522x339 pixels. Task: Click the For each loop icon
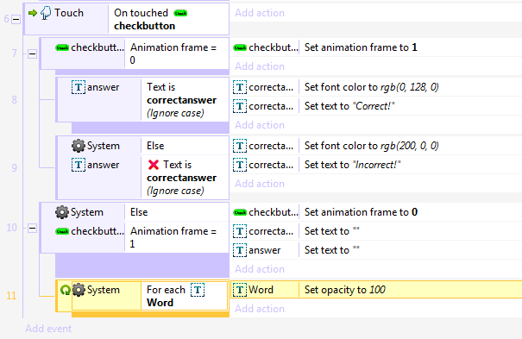pos(66,290)
